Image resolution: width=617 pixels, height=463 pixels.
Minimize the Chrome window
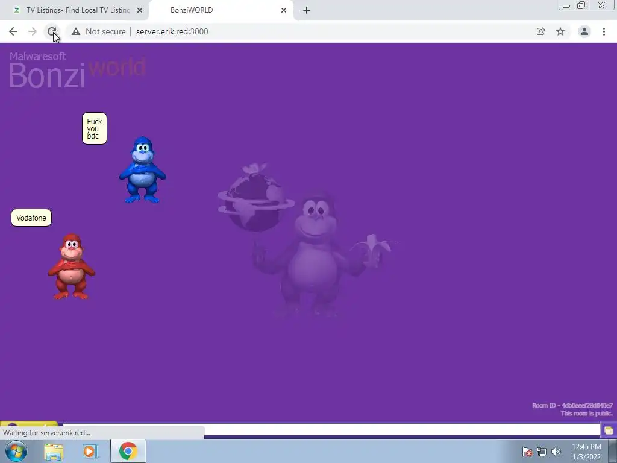[x=566, y=5]
